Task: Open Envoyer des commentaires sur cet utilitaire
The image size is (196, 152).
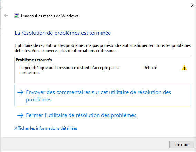Action: click(103, 95)
